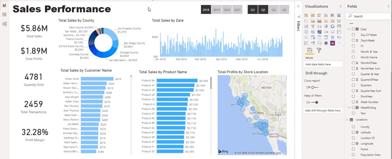Open the Model view in left sidebar
392x159 pixels.
(4, 24)
